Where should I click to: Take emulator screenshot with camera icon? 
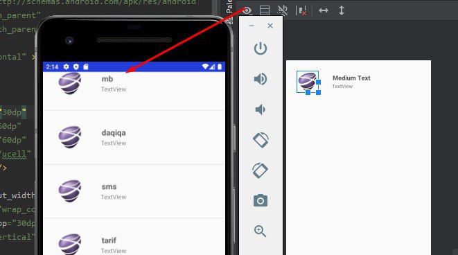(261, 201)
